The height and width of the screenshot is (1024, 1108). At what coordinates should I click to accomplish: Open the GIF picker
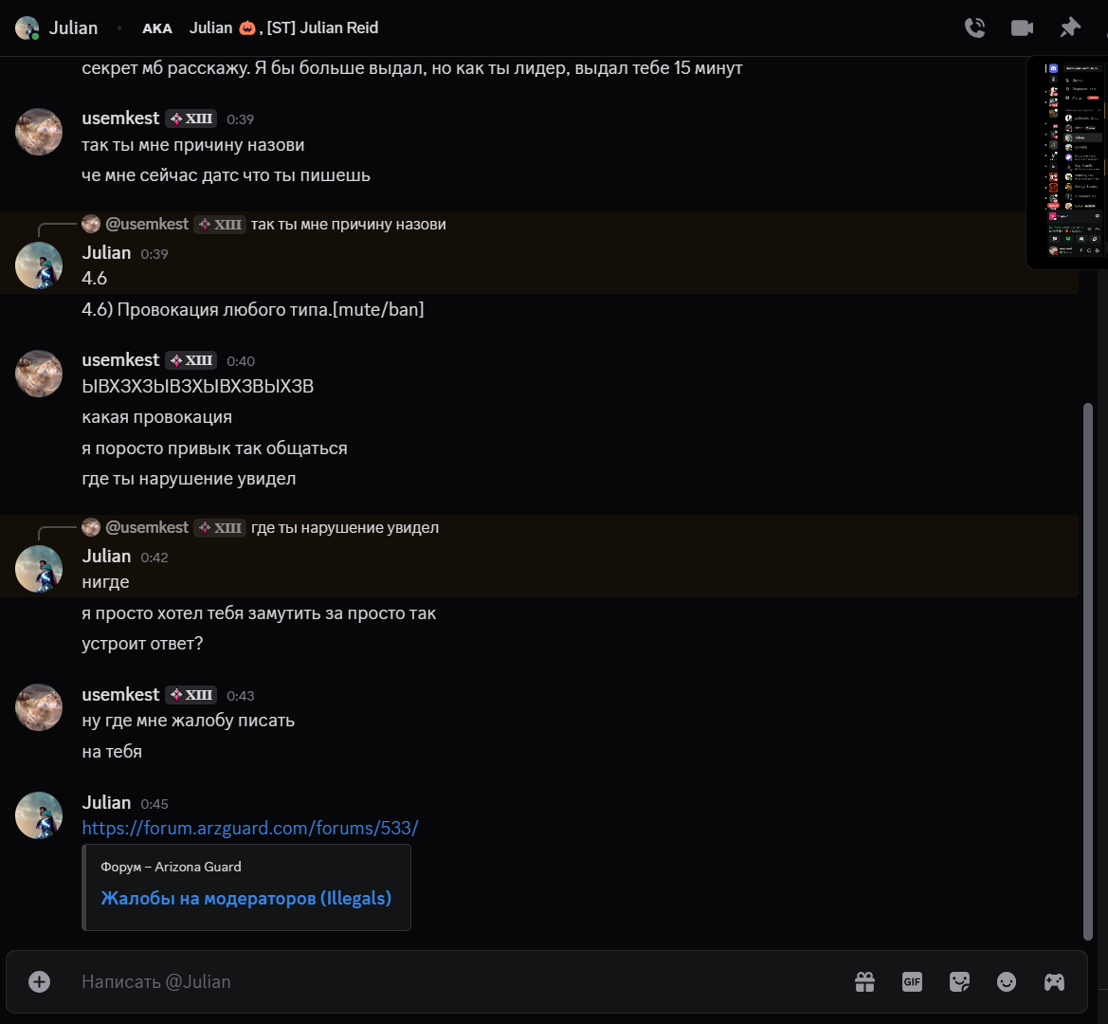(912, 982)
